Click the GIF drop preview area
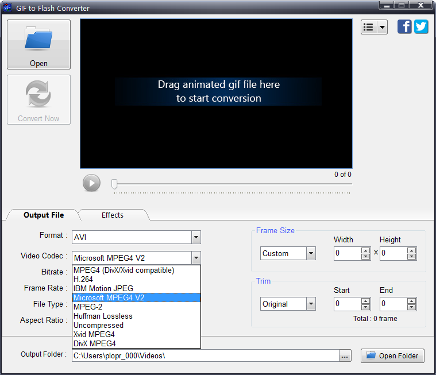Screen dimensions: 436x375 [216, 94]
